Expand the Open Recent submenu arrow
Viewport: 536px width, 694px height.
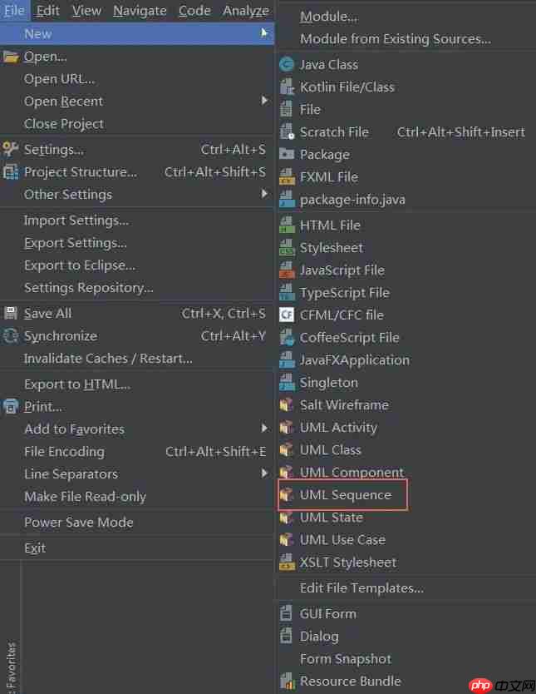point(264,101)
